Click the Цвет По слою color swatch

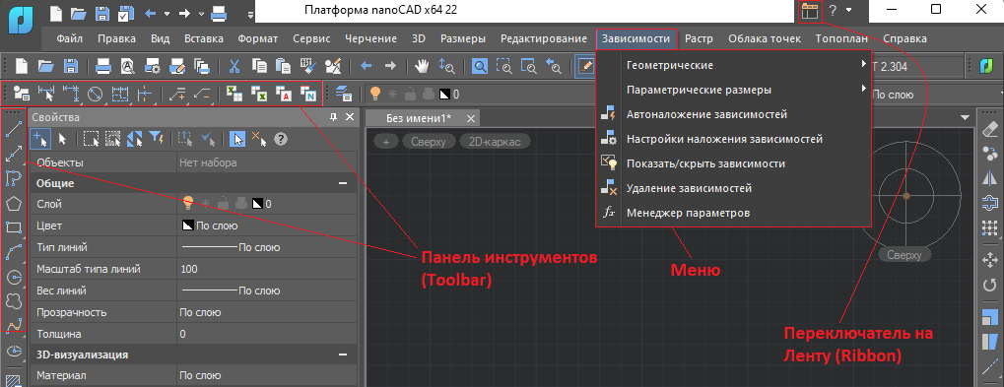(188, 226)
